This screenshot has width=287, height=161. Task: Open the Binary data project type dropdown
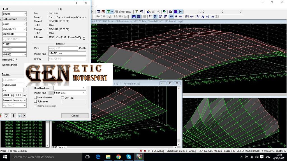pos(84,93)
